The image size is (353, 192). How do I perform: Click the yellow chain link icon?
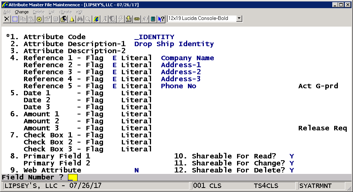pyautogui.click(x=137, y=19)
